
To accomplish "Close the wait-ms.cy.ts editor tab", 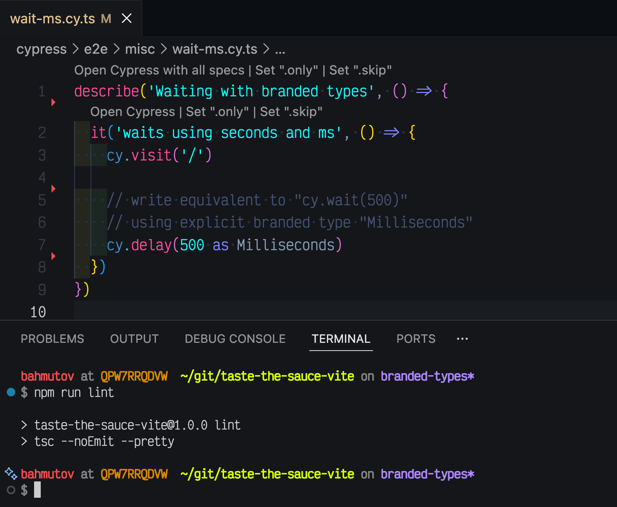I will 127,18.
